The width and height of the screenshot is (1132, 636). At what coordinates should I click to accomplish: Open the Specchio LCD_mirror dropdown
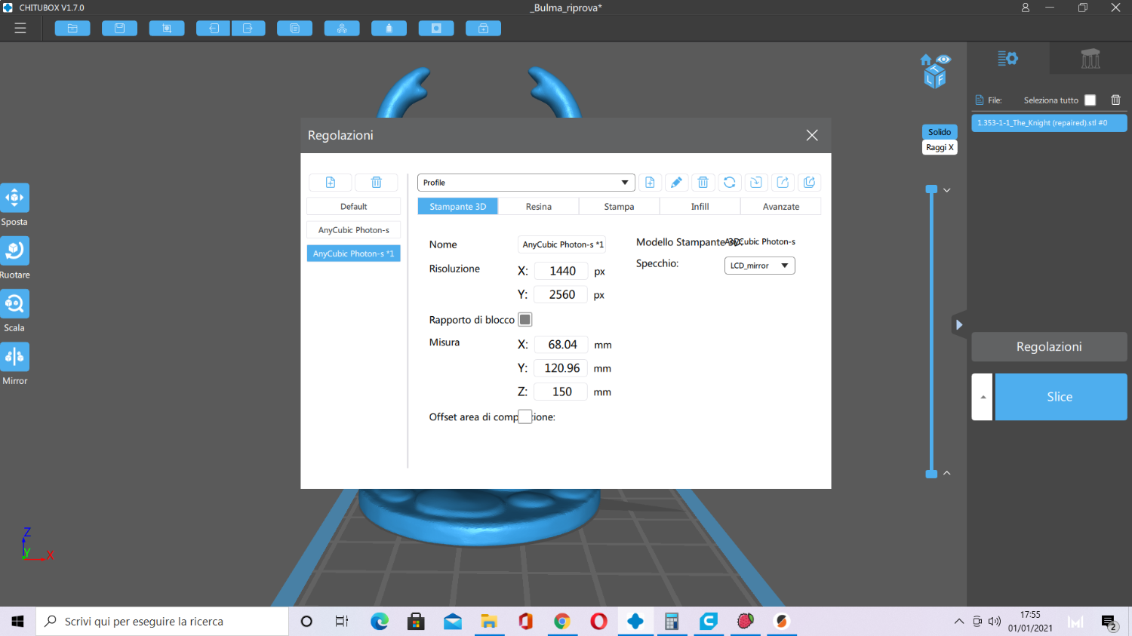coord(760,266)
